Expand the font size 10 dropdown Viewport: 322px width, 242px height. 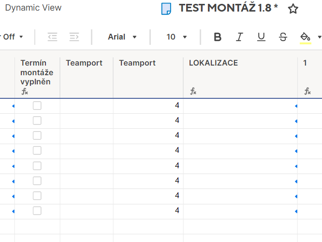tap(176, 37)
